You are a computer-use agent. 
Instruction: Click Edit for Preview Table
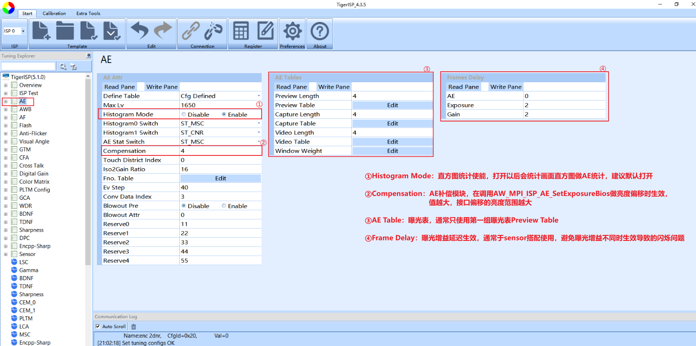point(392,105)
